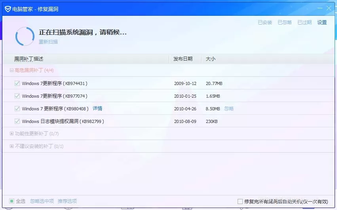This screenshot has width=337, height=210.
Task: Click the date 2010-08-09
Action: pos(185,121)
